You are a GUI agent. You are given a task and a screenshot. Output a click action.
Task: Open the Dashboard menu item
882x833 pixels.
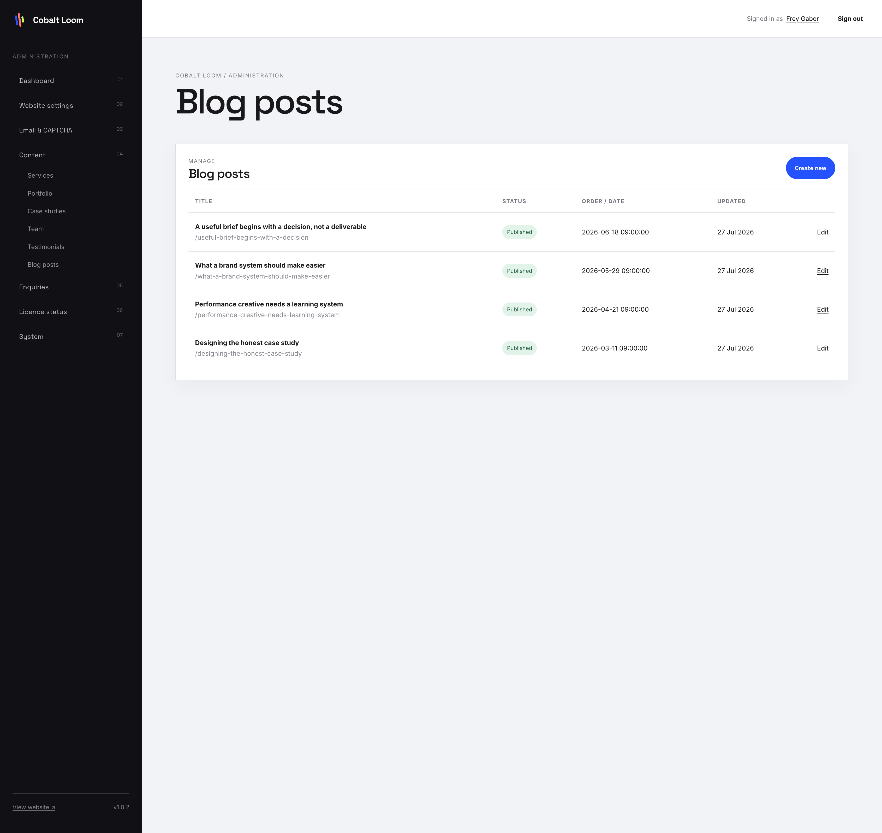[71, 80]
